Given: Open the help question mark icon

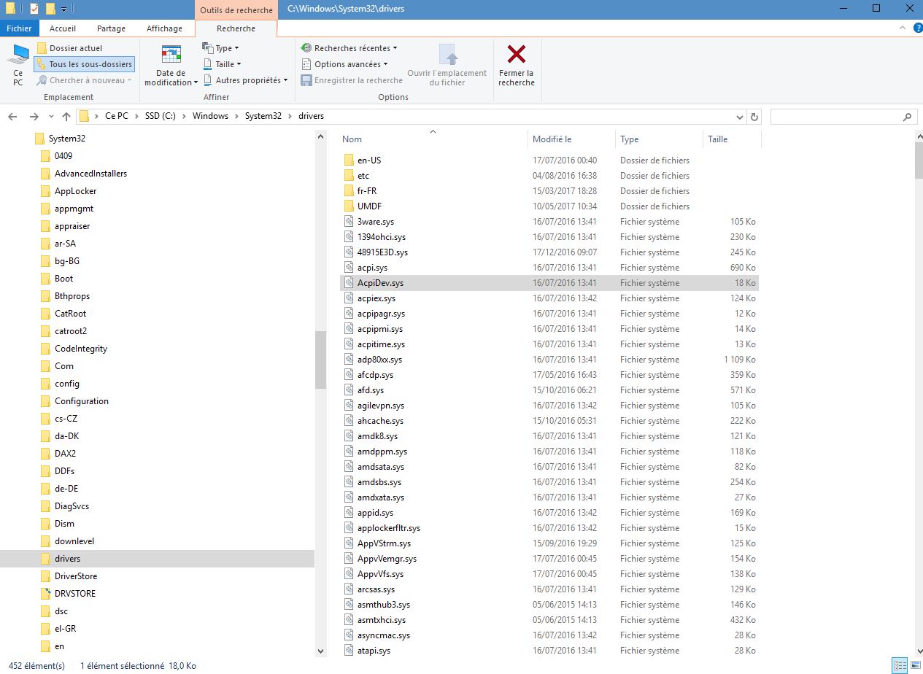Looking at the screenshot, I should [917, 28].
